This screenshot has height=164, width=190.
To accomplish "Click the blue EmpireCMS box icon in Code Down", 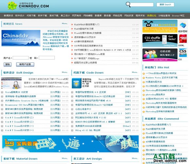I will pos(76,83).
